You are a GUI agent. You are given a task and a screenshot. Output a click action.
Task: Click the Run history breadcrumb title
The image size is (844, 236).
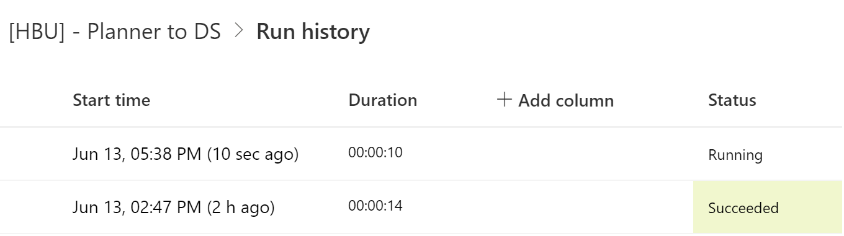(x=313, y=32)
